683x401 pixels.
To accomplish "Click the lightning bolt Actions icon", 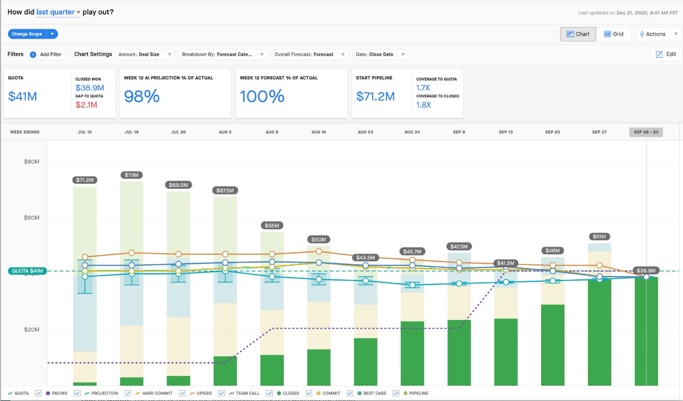I will click(642, 34).
